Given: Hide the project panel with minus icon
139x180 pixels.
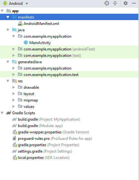Looking at the screenshot, I should (134, 3).
